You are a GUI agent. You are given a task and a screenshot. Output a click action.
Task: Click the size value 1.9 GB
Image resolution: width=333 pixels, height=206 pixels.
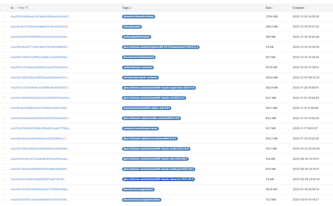coord(269,47)
